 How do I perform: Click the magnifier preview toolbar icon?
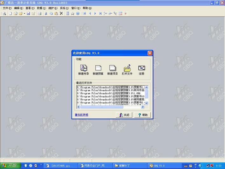tap(4, 13)
